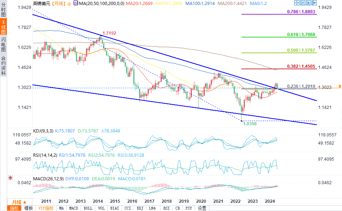Click the 设置 settings button
Viewport: 342px width, 211px height.
coord(202,208)
